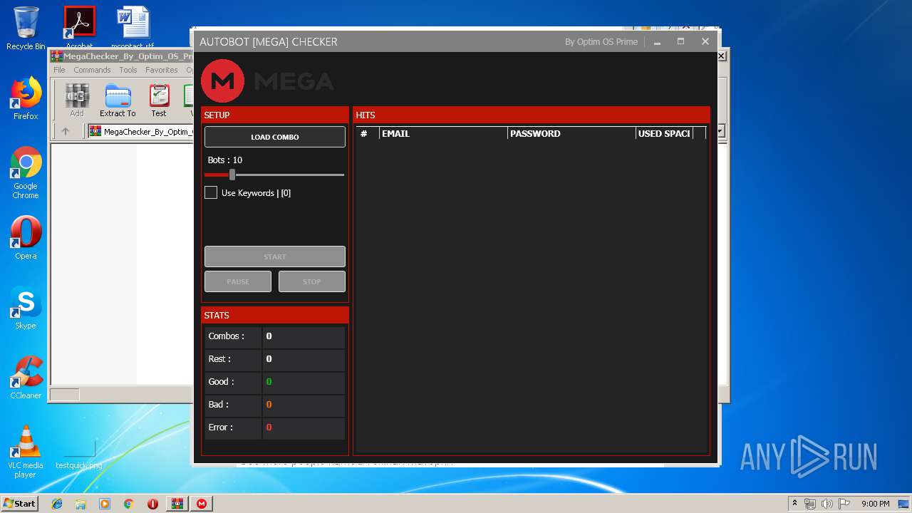This screenshot has height=513, width=912.
Task: Open Opera desktop shortcut
Action: point(26,238)
